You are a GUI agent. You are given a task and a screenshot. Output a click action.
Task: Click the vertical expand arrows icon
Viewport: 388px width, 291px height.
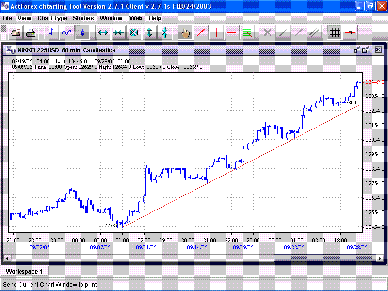pyautogui.click(x=149, y=33)
